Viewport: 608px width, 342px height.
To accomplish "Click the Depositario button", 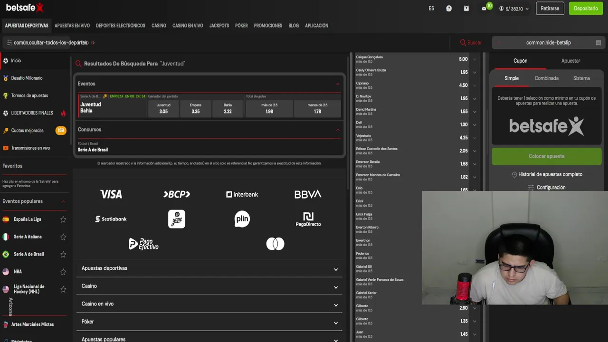I will 586,9.
